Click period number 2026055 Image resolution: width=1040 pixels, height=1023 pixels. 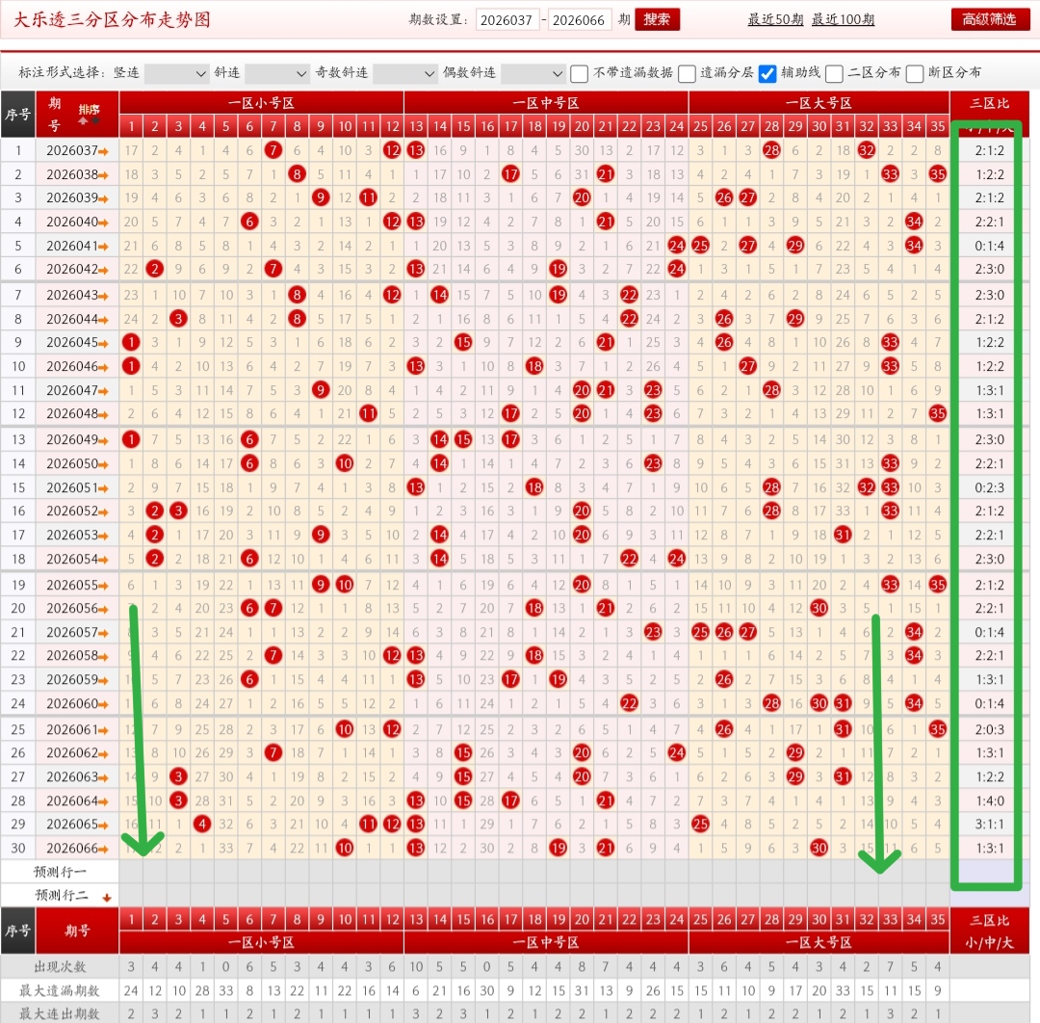pyautogui.click(x=71, y=585)
